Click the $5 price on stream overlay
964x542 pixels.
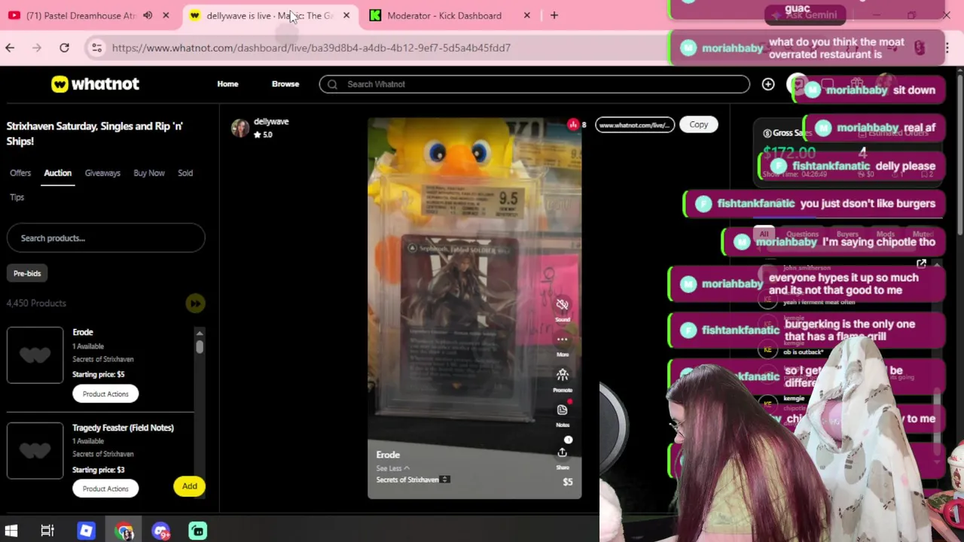(x=567, y=482)
